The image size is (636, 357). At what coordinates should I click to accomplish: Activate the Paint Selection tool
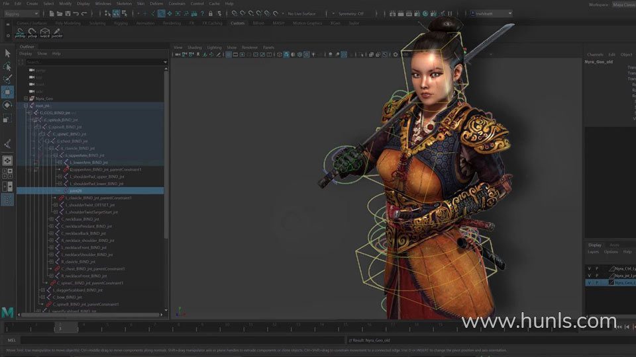pos(7,79)
